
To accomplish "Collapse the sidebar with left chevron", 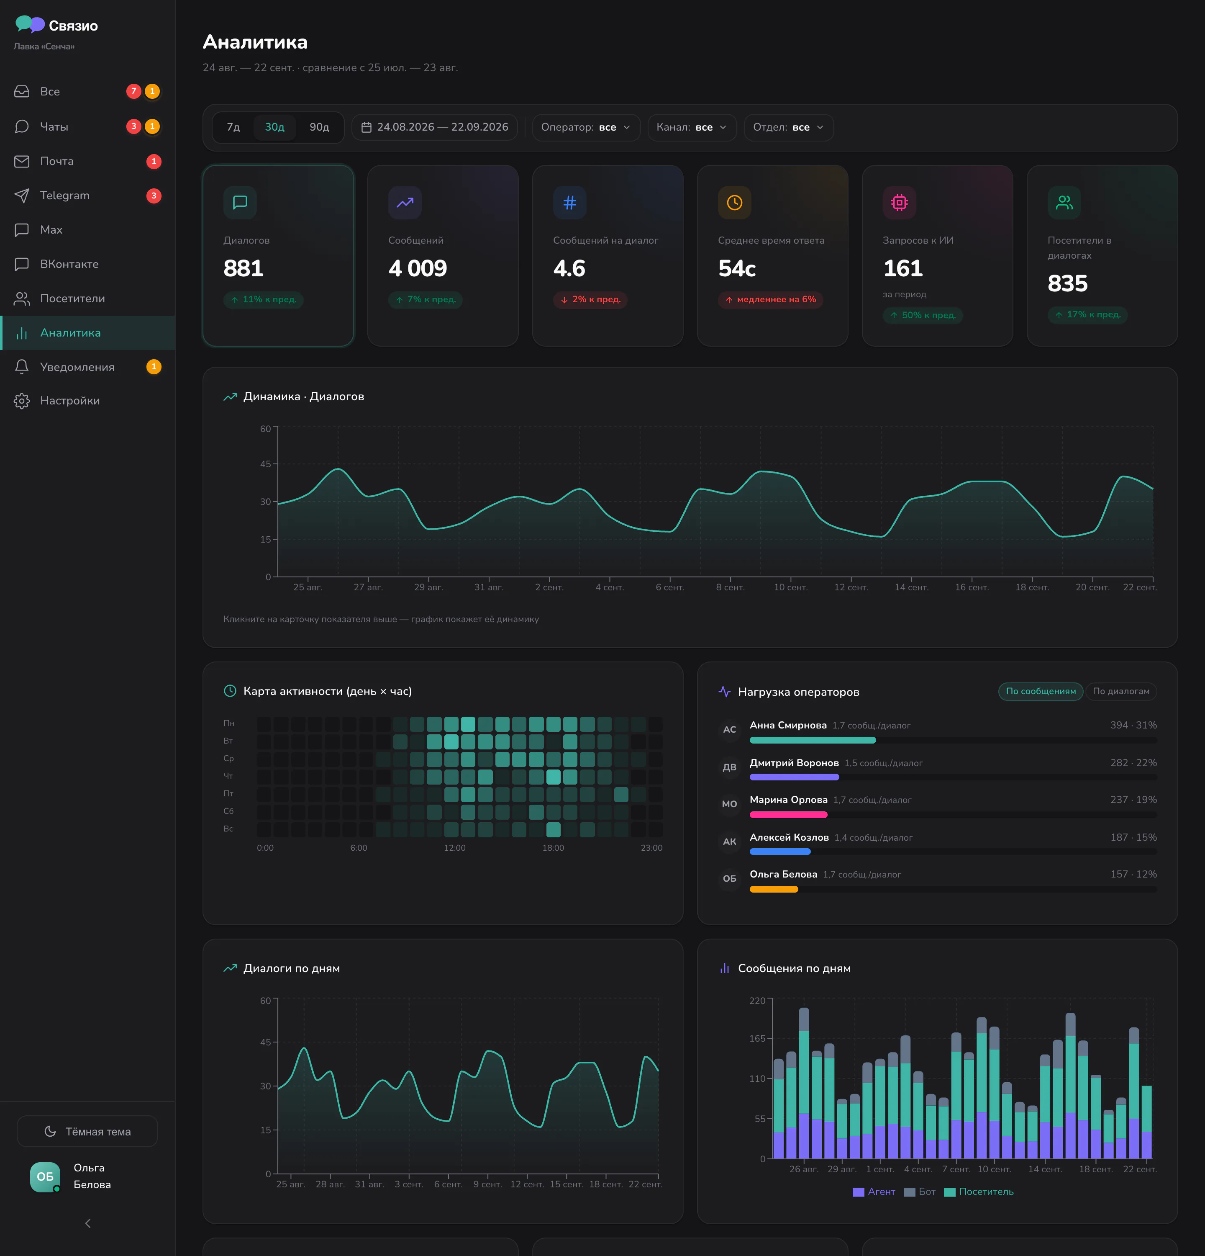I will (88, 1223).
